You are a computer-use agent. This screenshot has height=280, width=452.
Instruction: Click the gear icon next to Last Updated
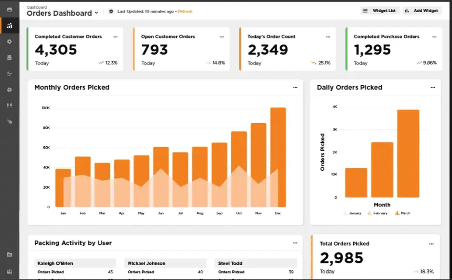111,11
